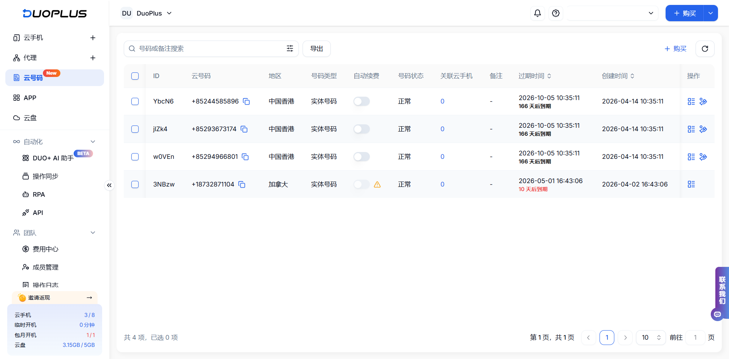The image size is (729, 359).
Task: Open the help question-mark icon
Action: click(x=555, y=13)
